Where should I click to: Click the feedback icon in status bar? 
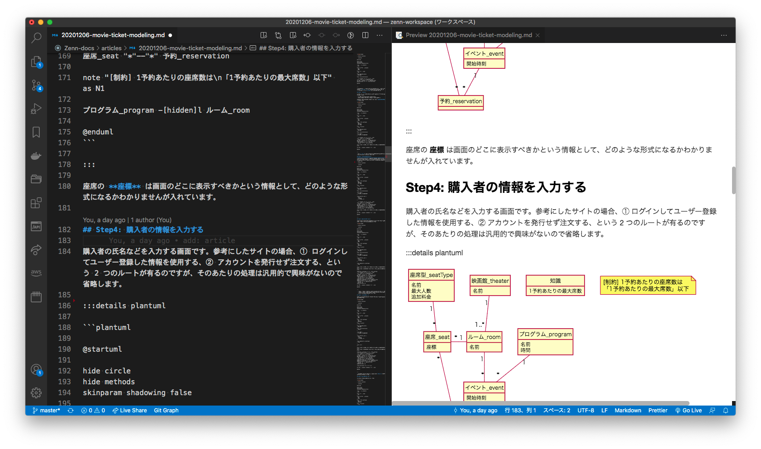713,411
